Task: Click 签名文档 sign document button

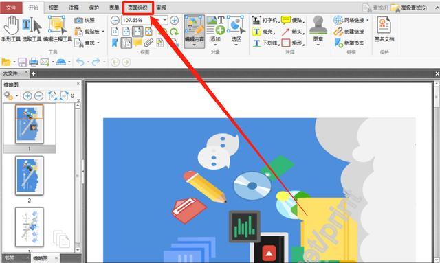Action: tap(384, 30)
